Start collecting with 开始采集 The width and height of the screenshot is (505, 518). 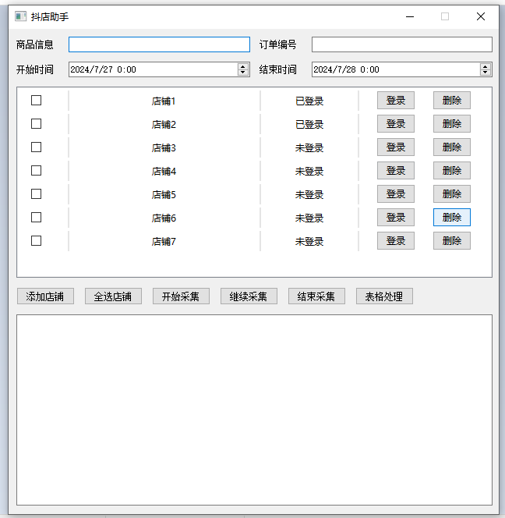[x=181, y=296]
